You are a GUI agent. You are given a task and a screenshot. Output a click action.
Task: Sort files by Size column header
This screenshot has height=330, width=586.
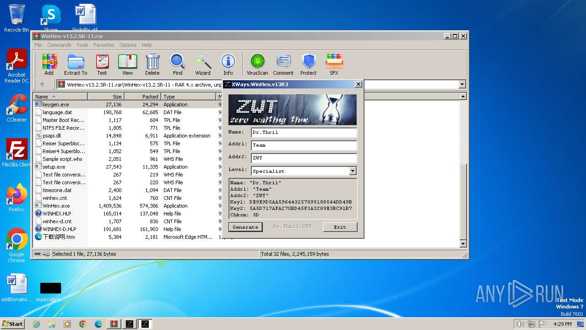coord(106,97)
